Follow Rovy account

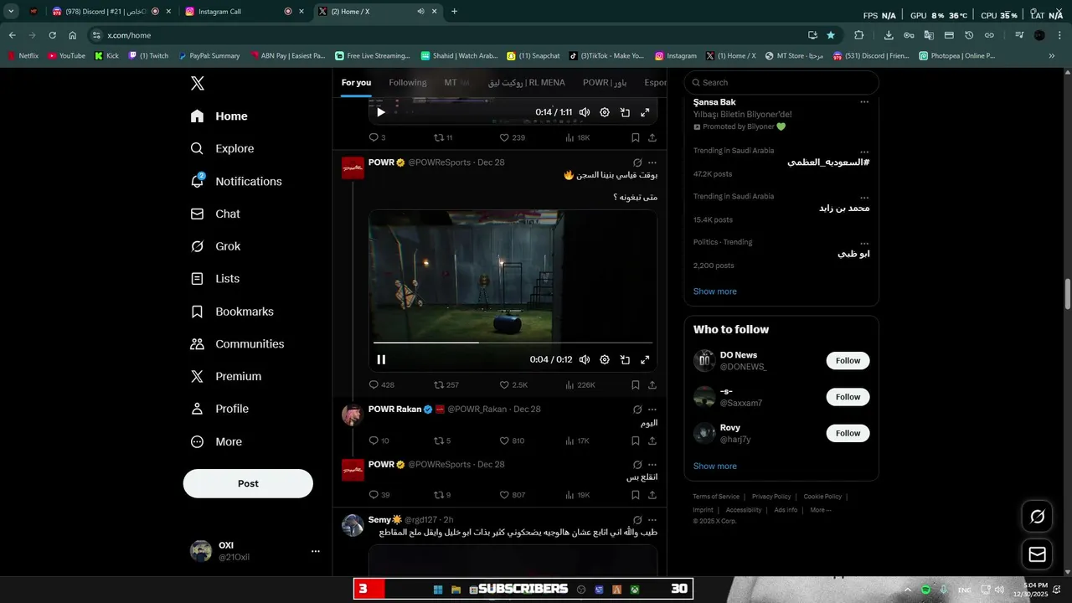(x=848, y=433)
